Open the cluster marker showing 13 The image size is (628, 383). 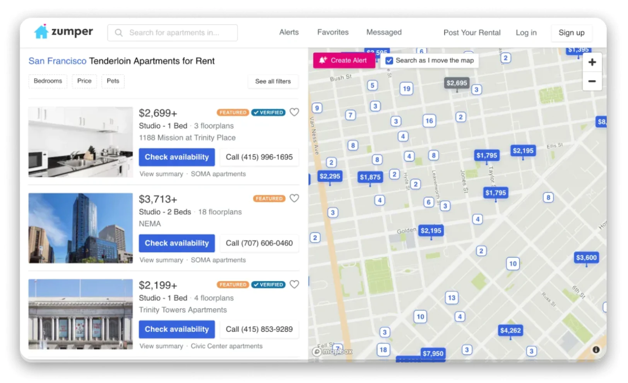tap(451, 298)
